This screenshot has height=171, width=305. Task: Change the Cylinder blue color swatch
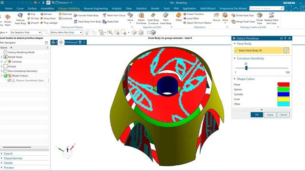click(284, 94)
